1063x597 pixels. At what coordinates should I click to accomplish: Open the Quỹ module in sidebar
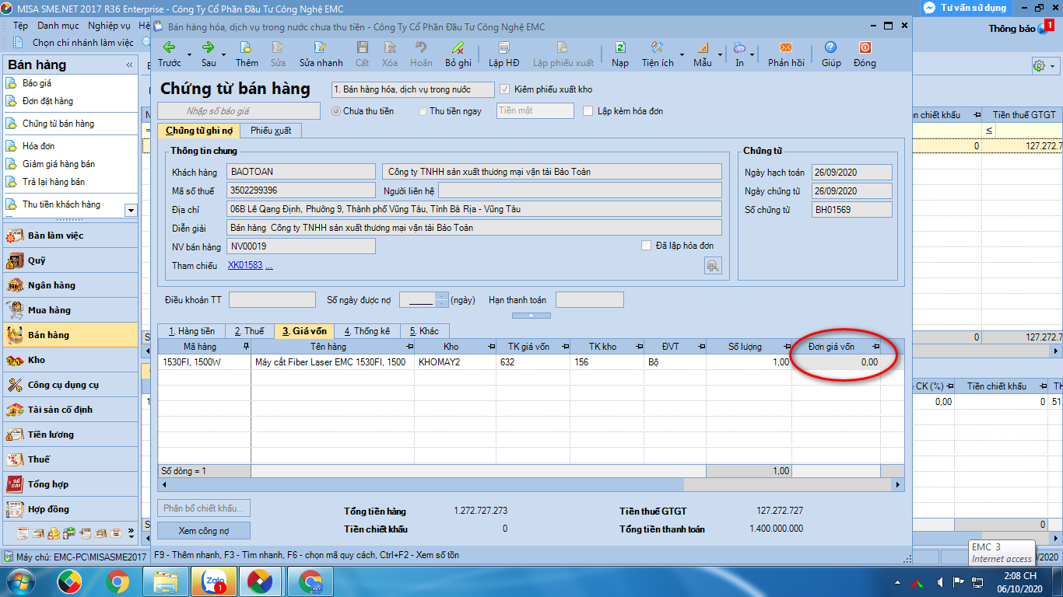(70, 260)
